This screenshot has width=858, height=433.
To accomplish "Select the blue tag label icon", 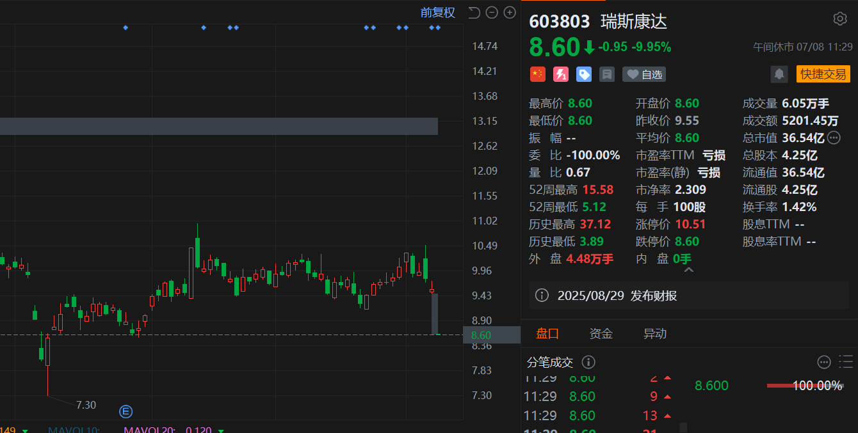I will tap(583, 74).
